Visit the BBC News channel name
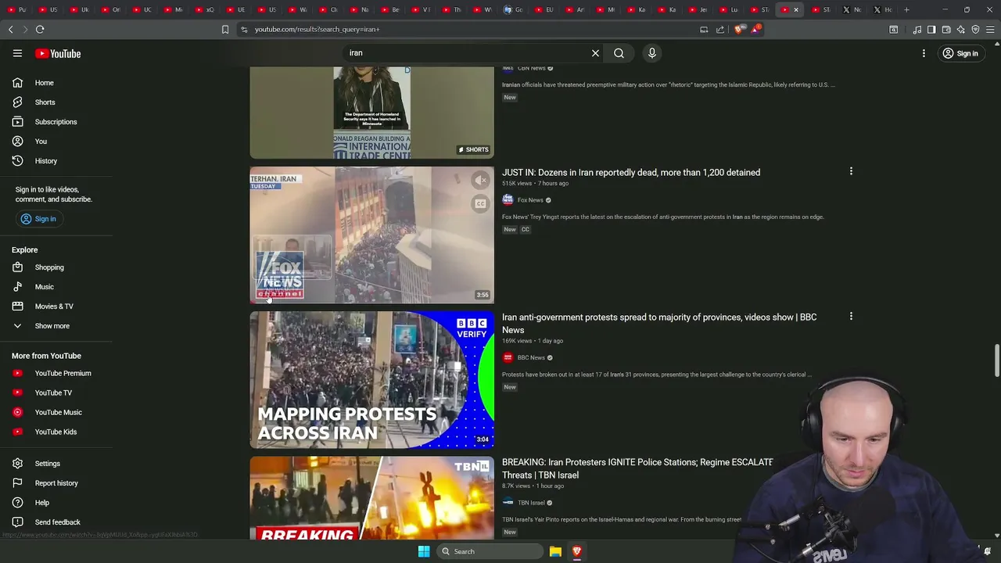 click(x=531, y=358)
